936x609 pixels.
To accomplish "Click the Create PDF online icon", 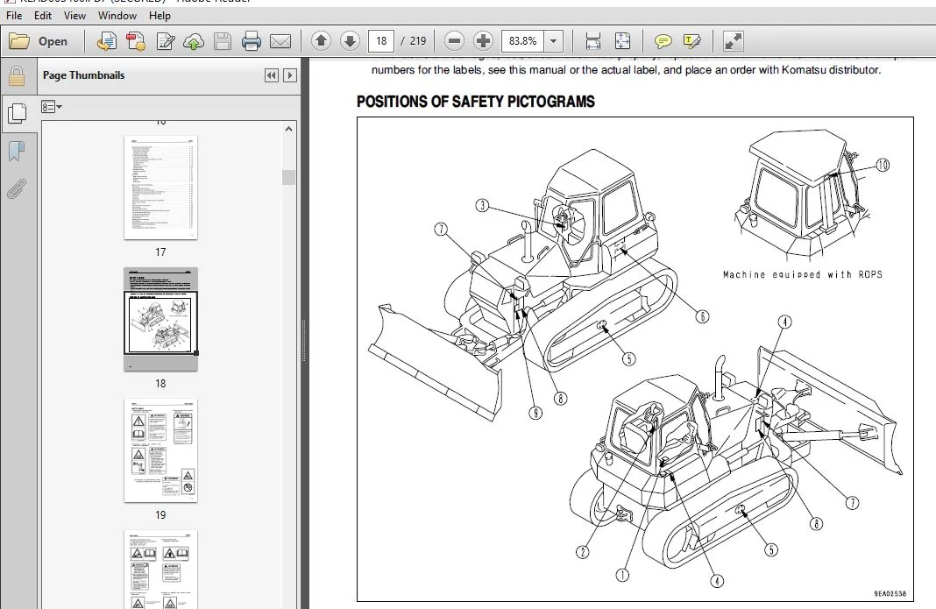I will (x=106, y=41).
